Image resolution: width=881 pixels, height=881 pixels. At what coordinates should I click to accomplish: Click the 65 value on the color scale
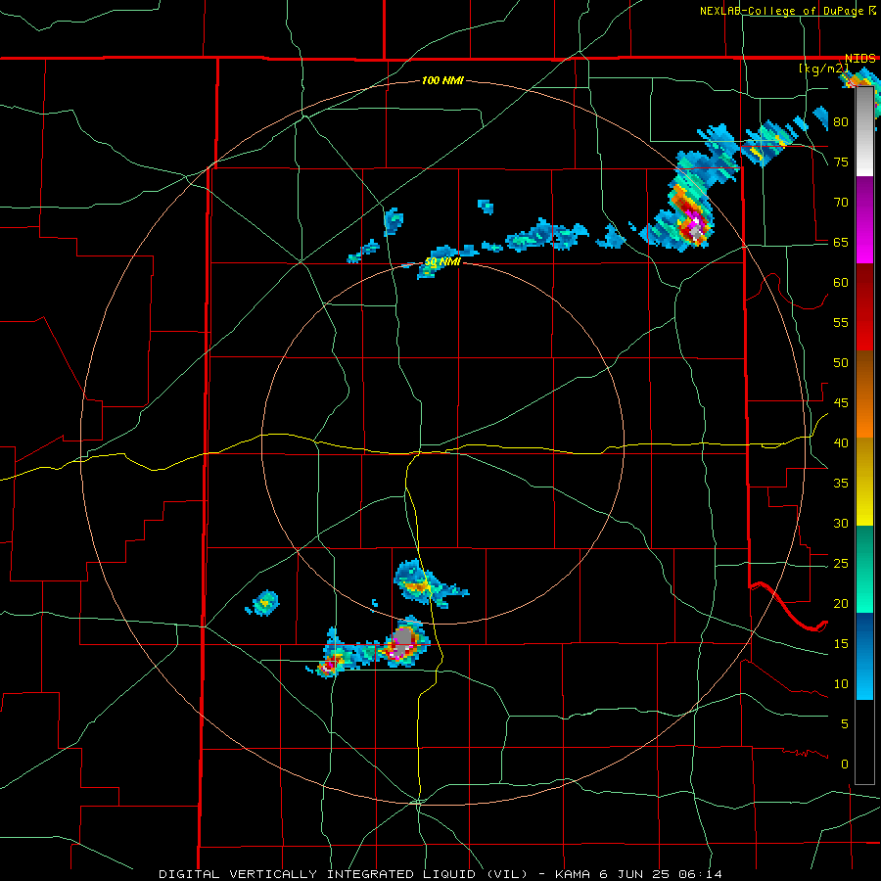(841, 242)
